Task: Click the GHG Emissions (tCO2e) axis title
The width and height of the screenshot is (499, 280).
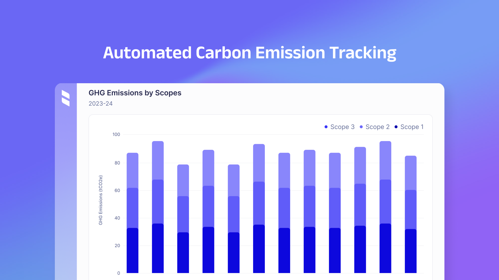Action: [101, 200]
